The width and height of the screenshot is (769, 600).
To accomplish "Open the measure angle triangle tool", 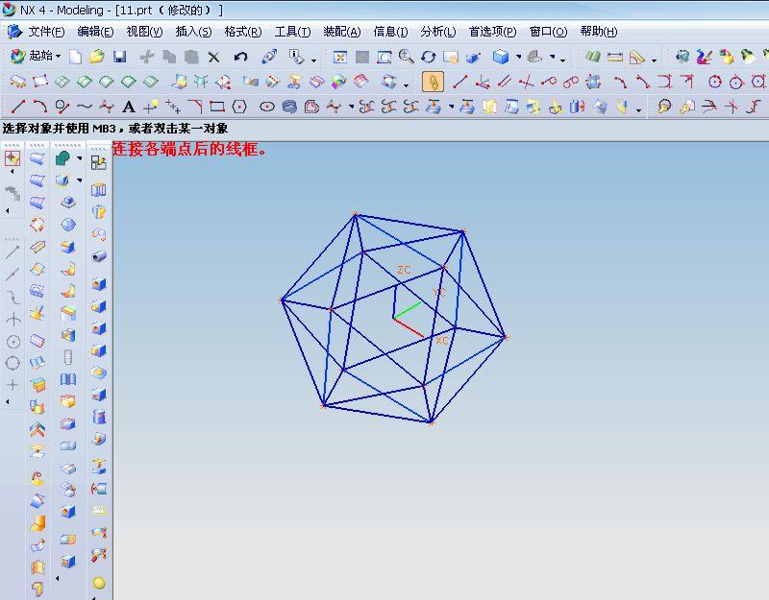I will point(636,58).
